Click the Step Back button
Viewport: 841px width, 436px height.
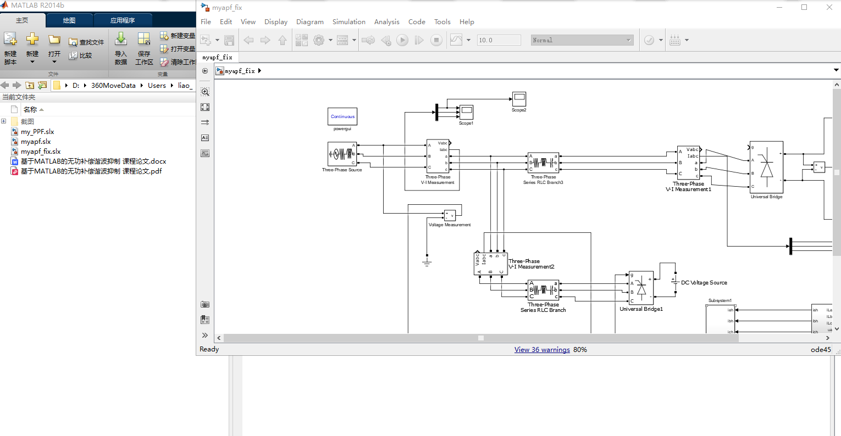pos(386,40)
